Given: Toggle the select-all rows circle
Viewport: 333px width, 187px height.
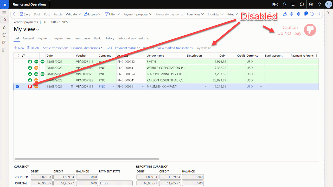Looking at the screenshot, I should coord(17,56).
